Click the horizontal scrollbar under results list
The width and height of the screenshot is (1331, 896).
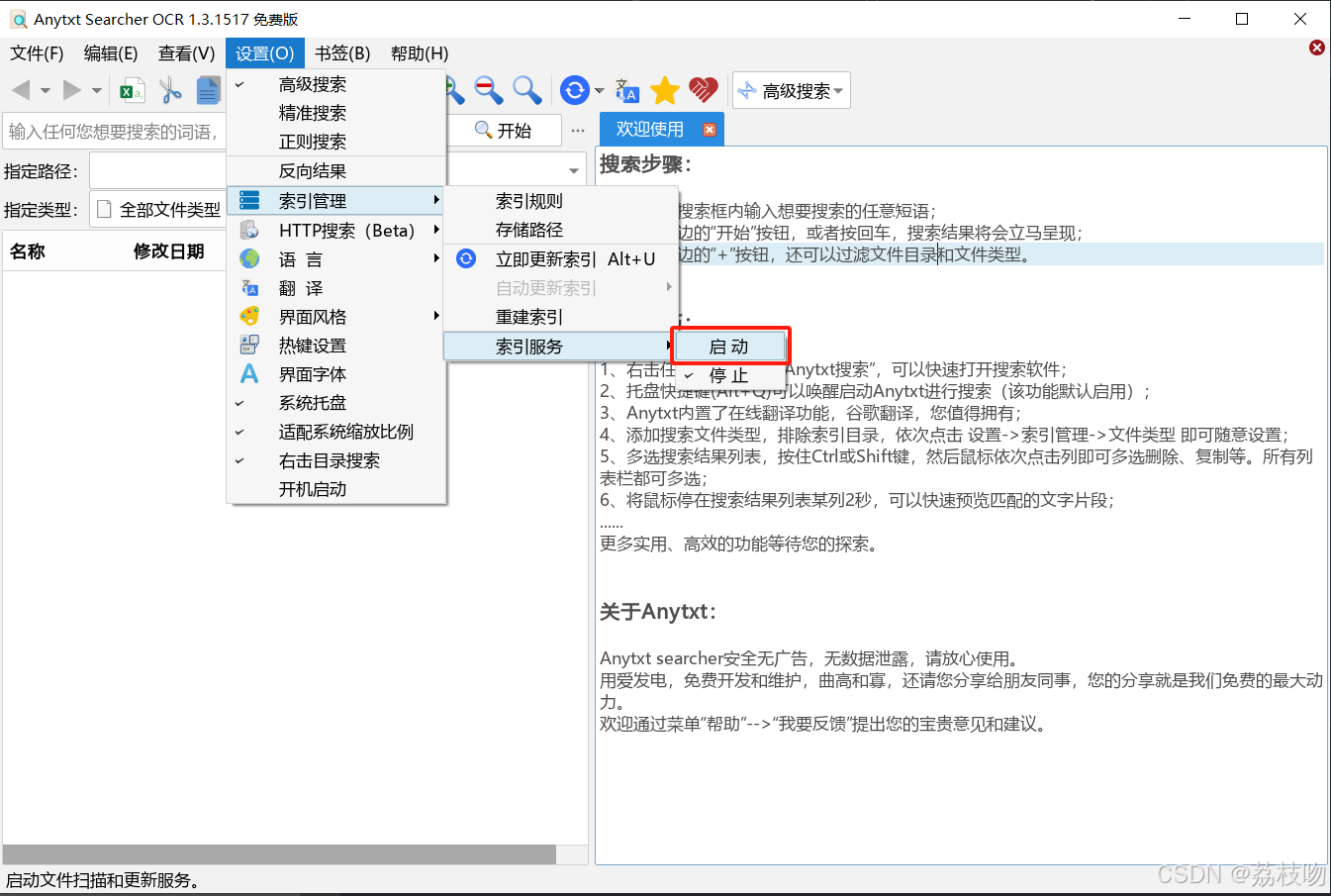click(x=279, y=854)
